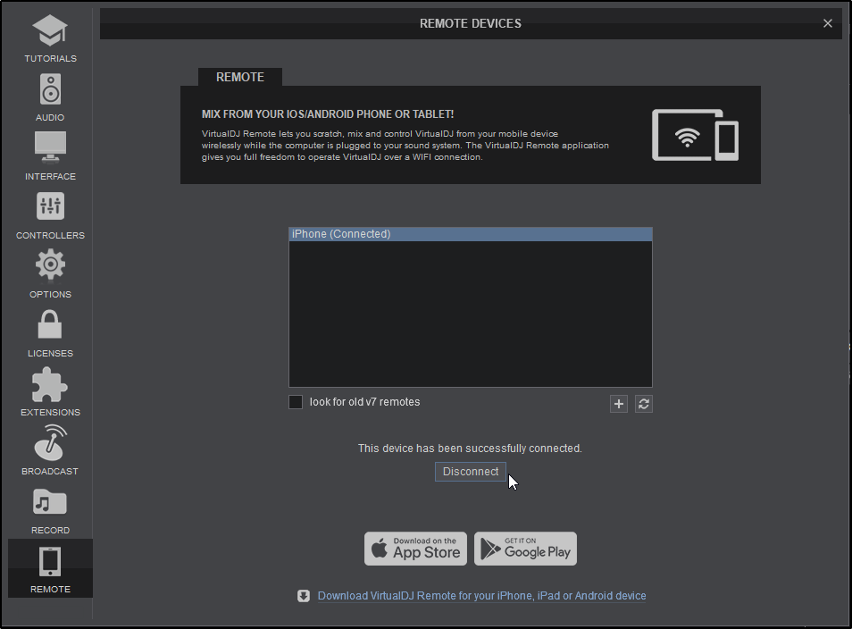Click the download arrow icon beside link

tap(304, 596)
